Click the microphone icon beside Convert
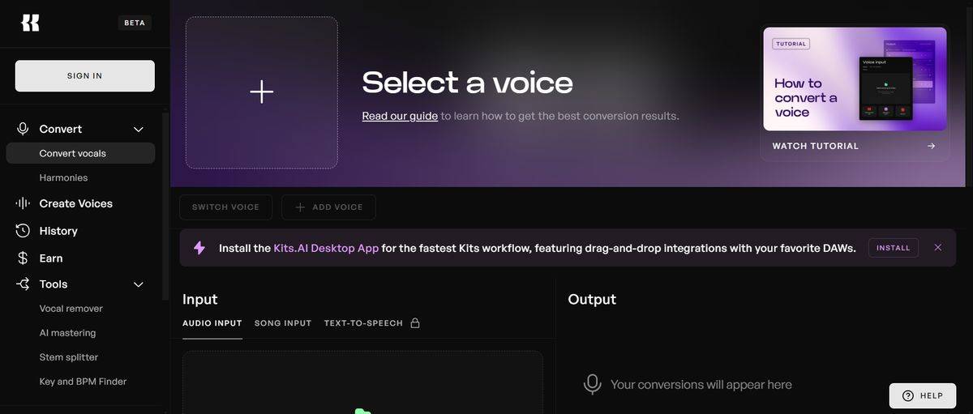Screen dimensions: 973x414 [x=23, y=129]
